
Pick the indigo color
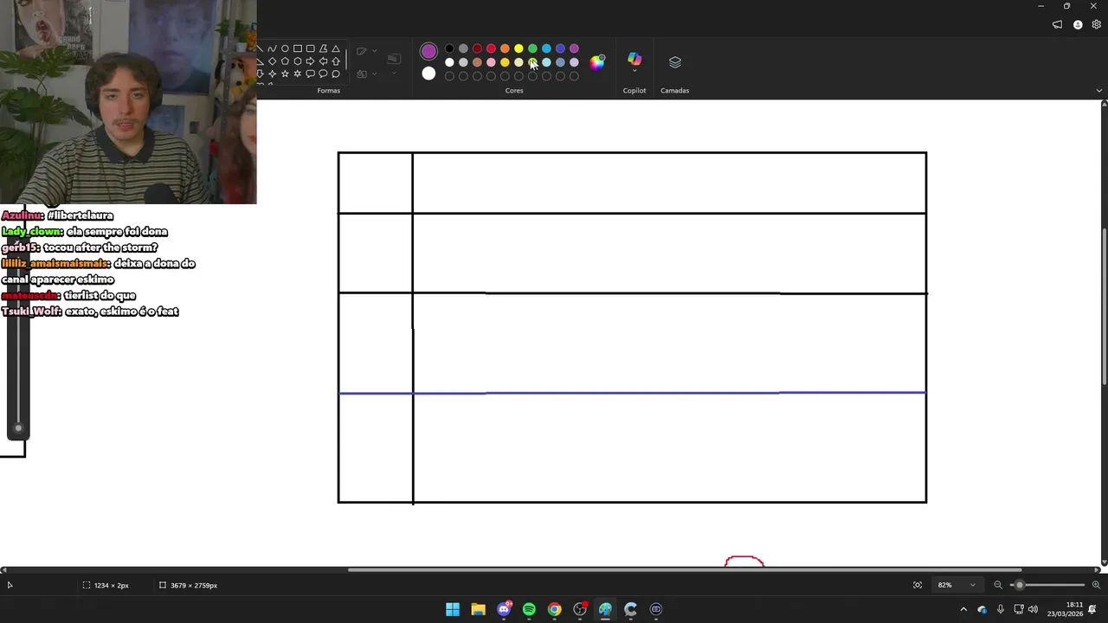(x=560, y=48)
